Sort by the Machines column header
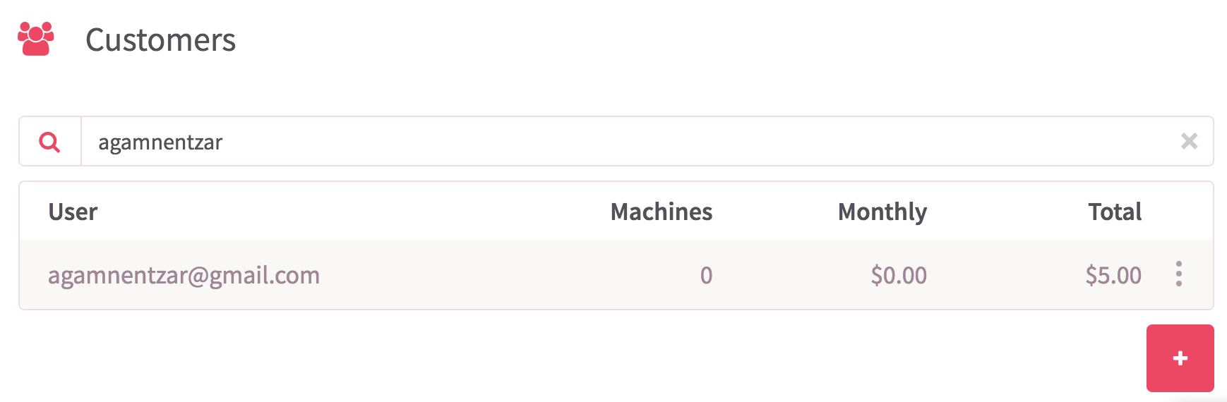This screenshot has height=402, width=1227. point(662,212)
